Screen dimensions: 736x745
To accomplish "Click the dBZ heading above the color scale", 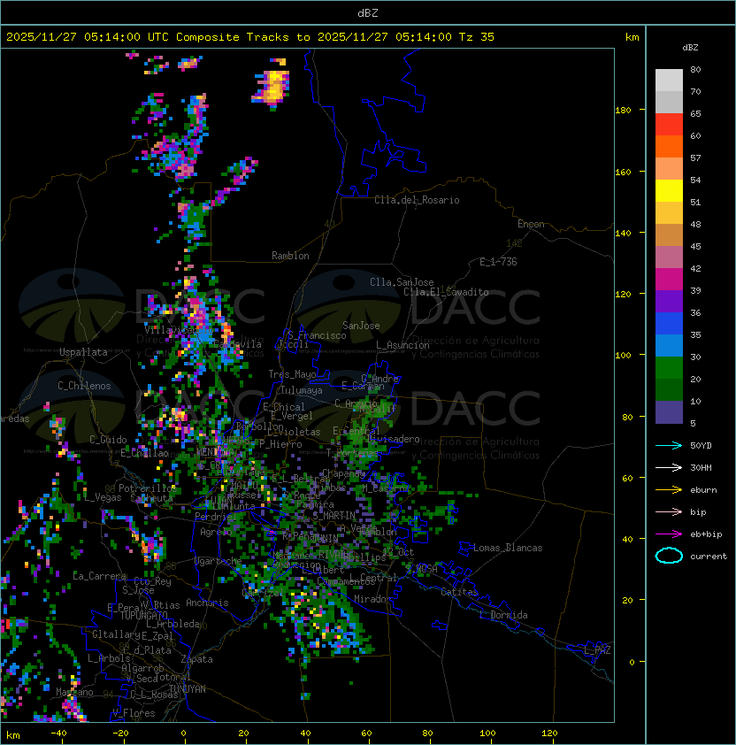I will tap(690, 48).
